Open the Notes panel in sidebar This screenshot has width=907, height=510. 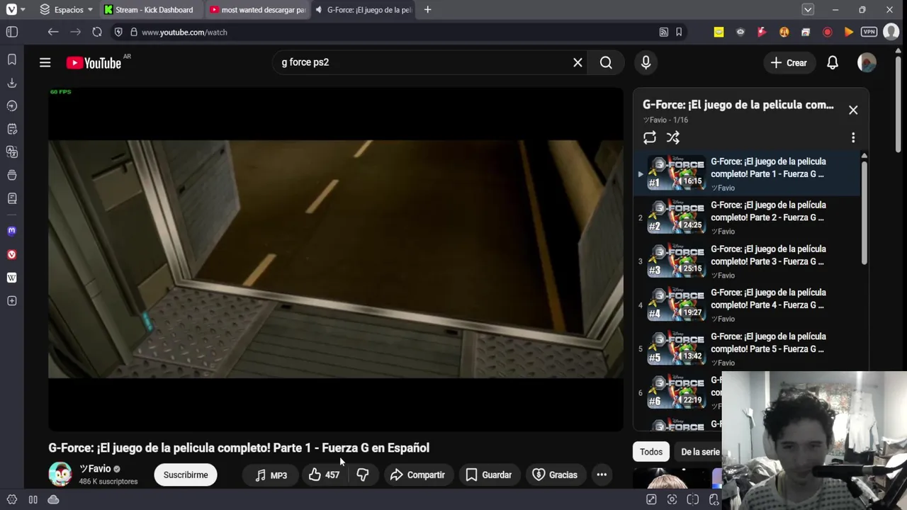pyautogui.click(x=12, y=129)
